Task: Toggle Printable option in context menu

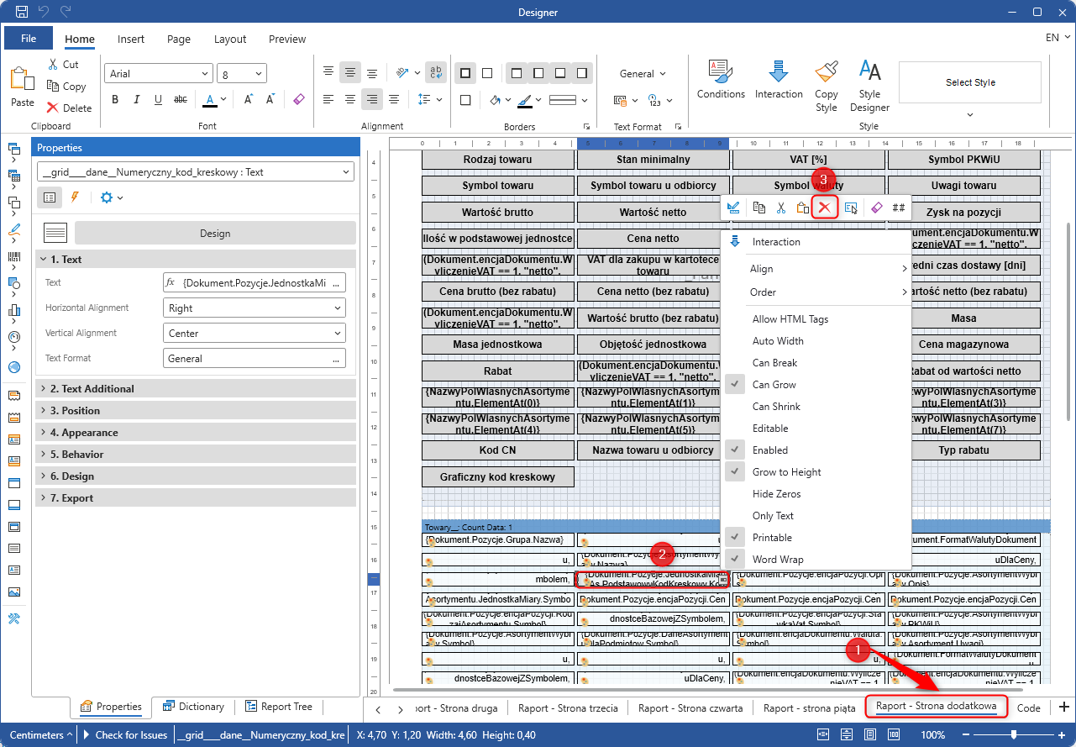Action: pos(771,538)
